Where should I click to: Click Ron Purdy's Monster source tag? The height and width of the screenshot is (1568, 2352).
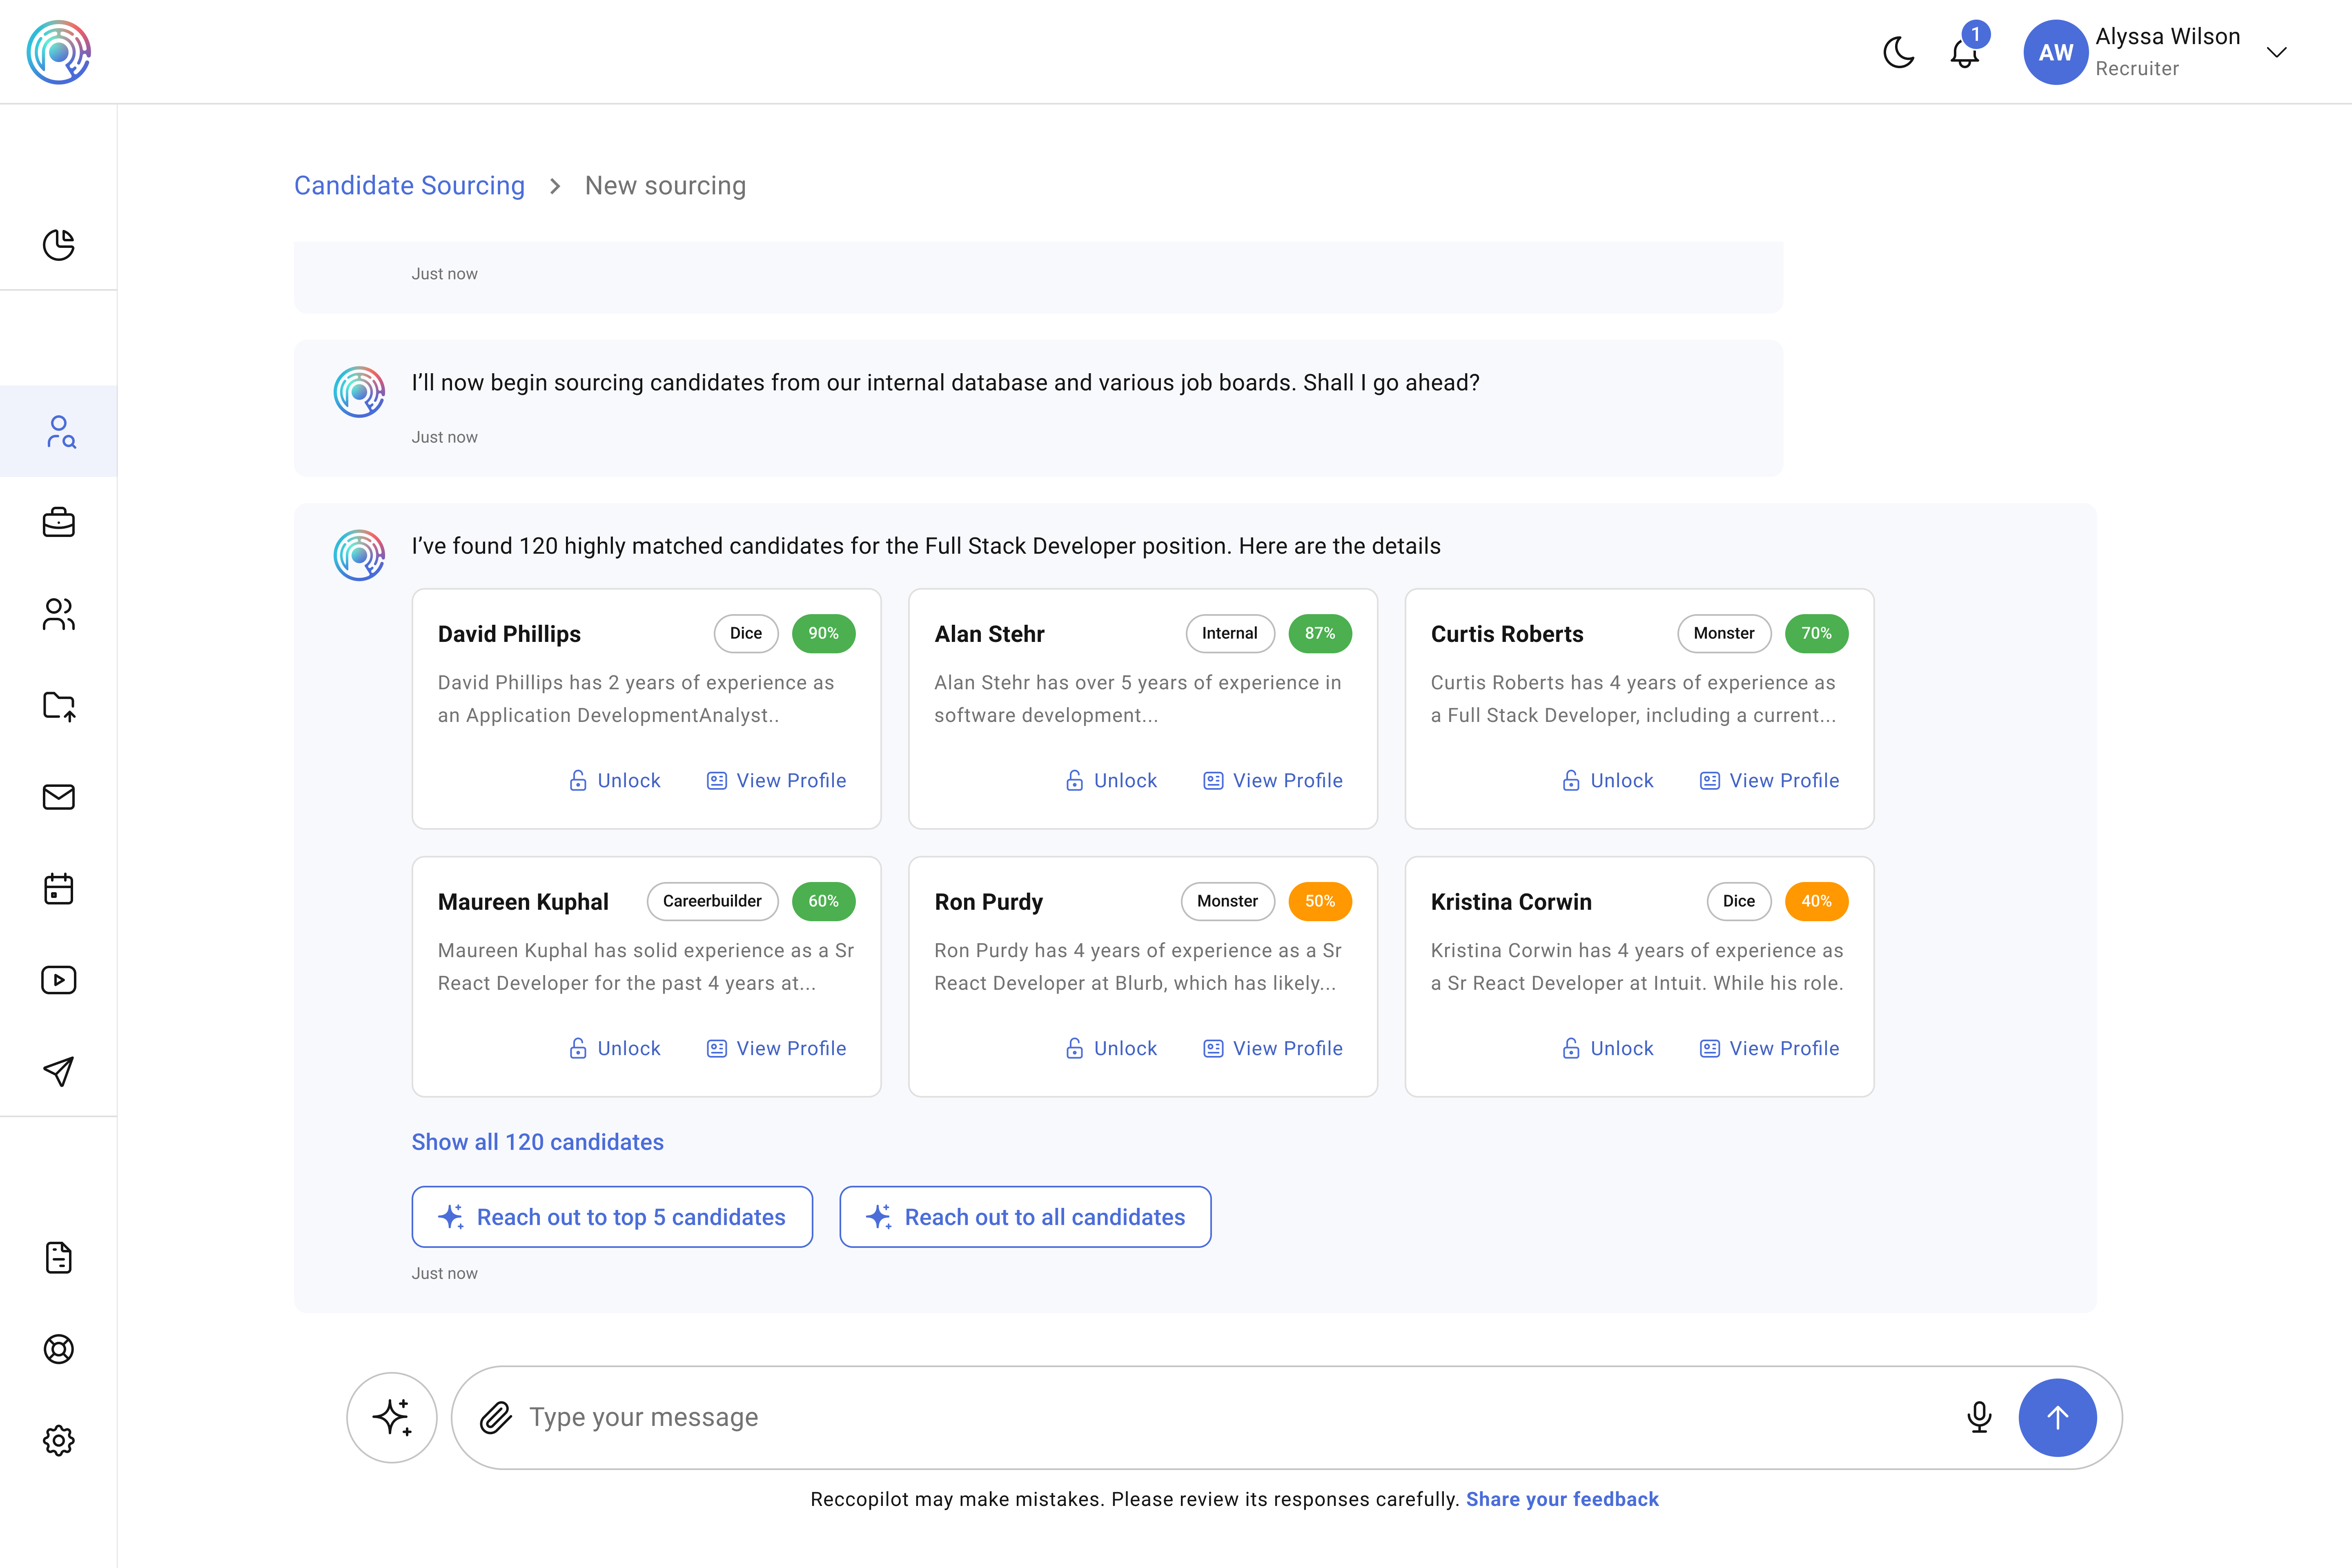[x=1227, y=901]
